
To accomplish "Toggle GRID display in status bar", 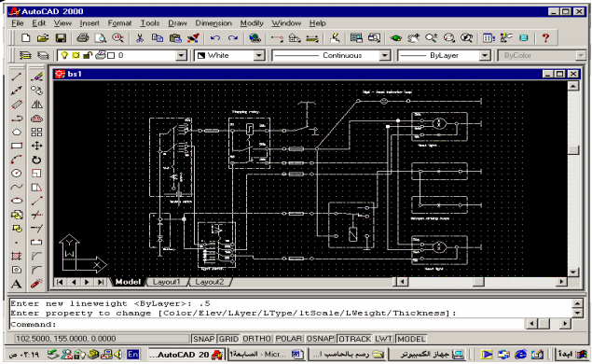I will (228, 339).
